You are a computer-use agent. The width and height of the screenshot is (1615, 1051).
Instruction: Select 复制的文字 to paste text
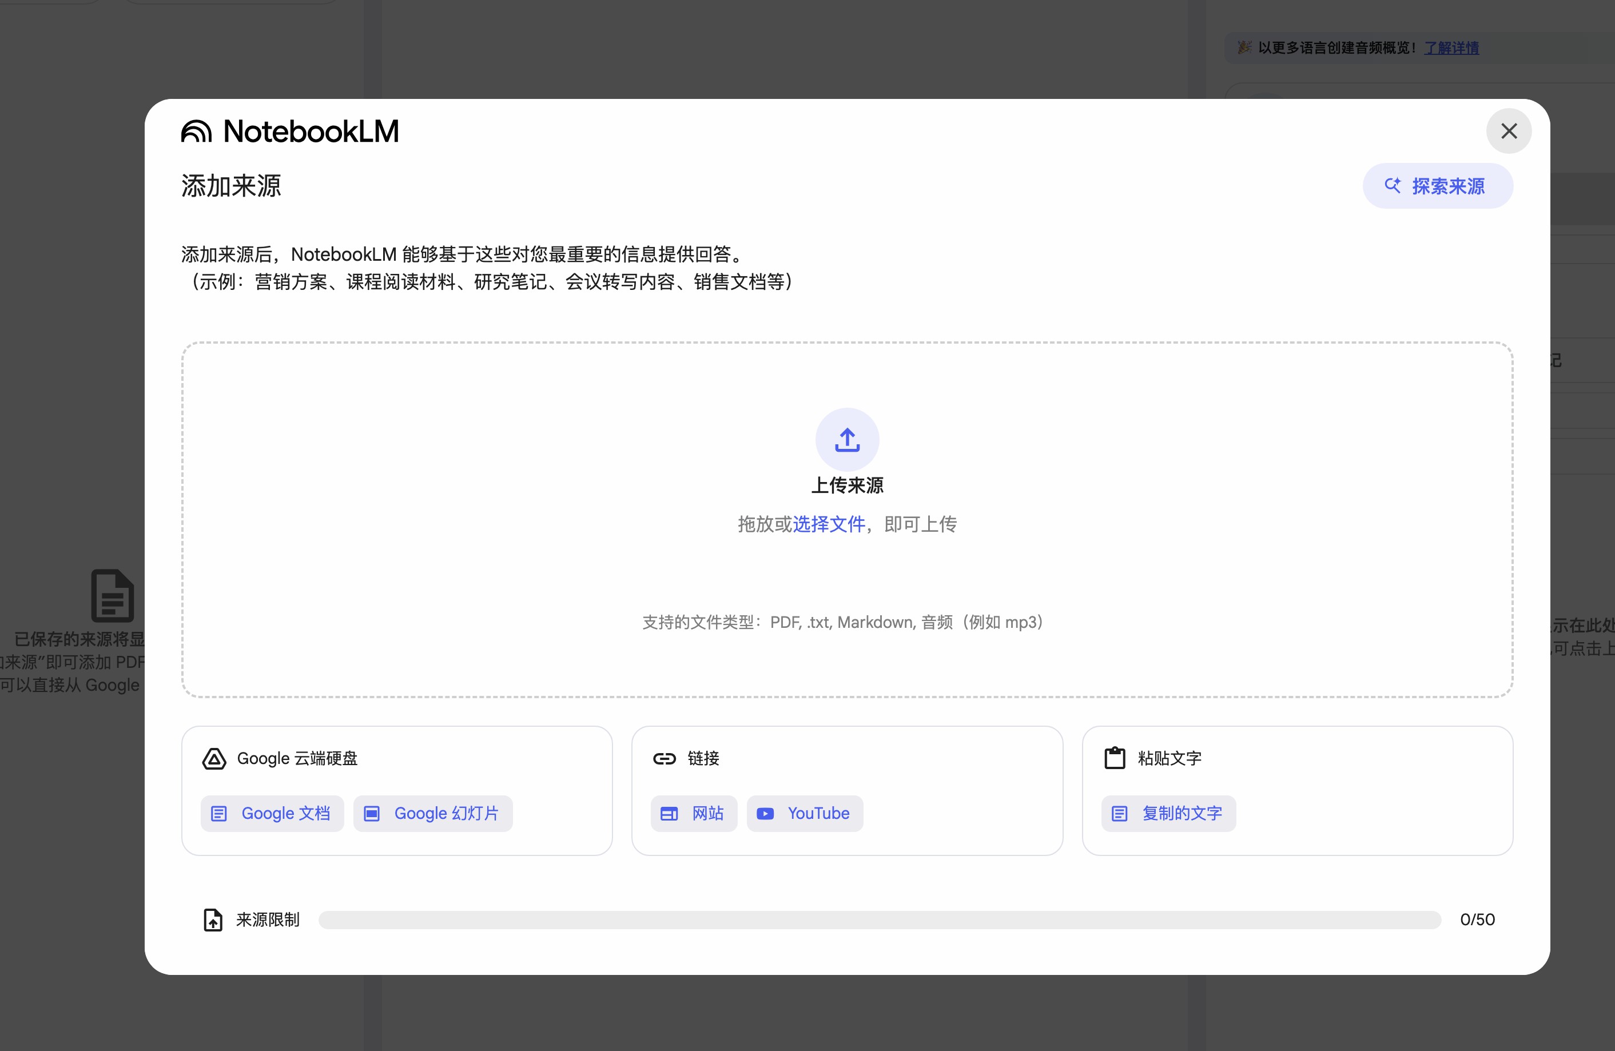coord(1168,814)
